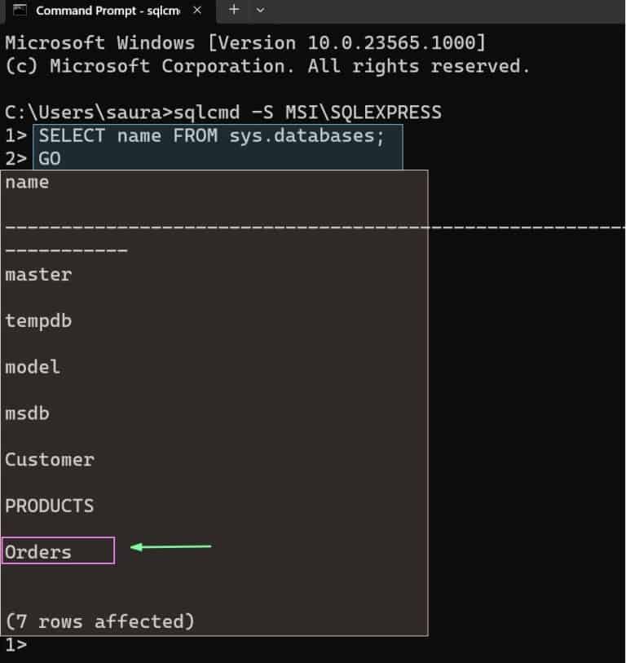The width and height of the screenshot is (626, 663).
Task: Click the name column header in output
Action: 26,182
